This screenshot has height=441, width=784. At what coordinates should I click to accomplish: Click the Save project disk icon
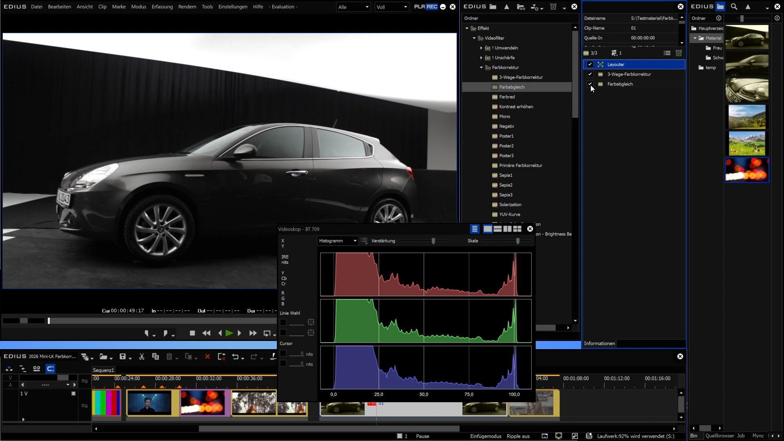122,356
